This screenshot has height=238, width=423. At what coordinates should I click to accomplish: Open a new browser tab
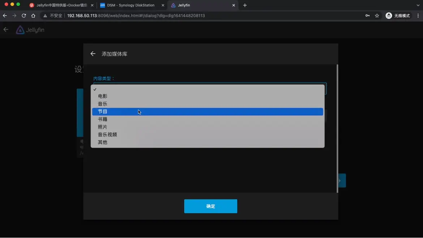click(245, 5)
